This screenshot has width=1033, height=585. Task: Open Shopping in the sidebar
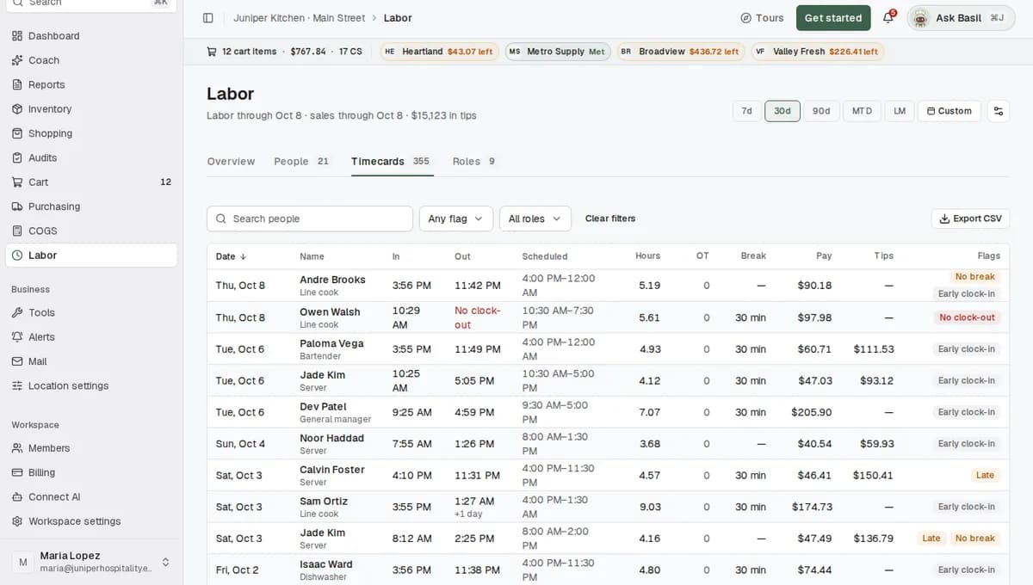(91, 133)
